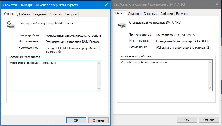Click the NVM Express device status text box
Viewport: 222px width, 126px height.
click(x=52, y=75)
